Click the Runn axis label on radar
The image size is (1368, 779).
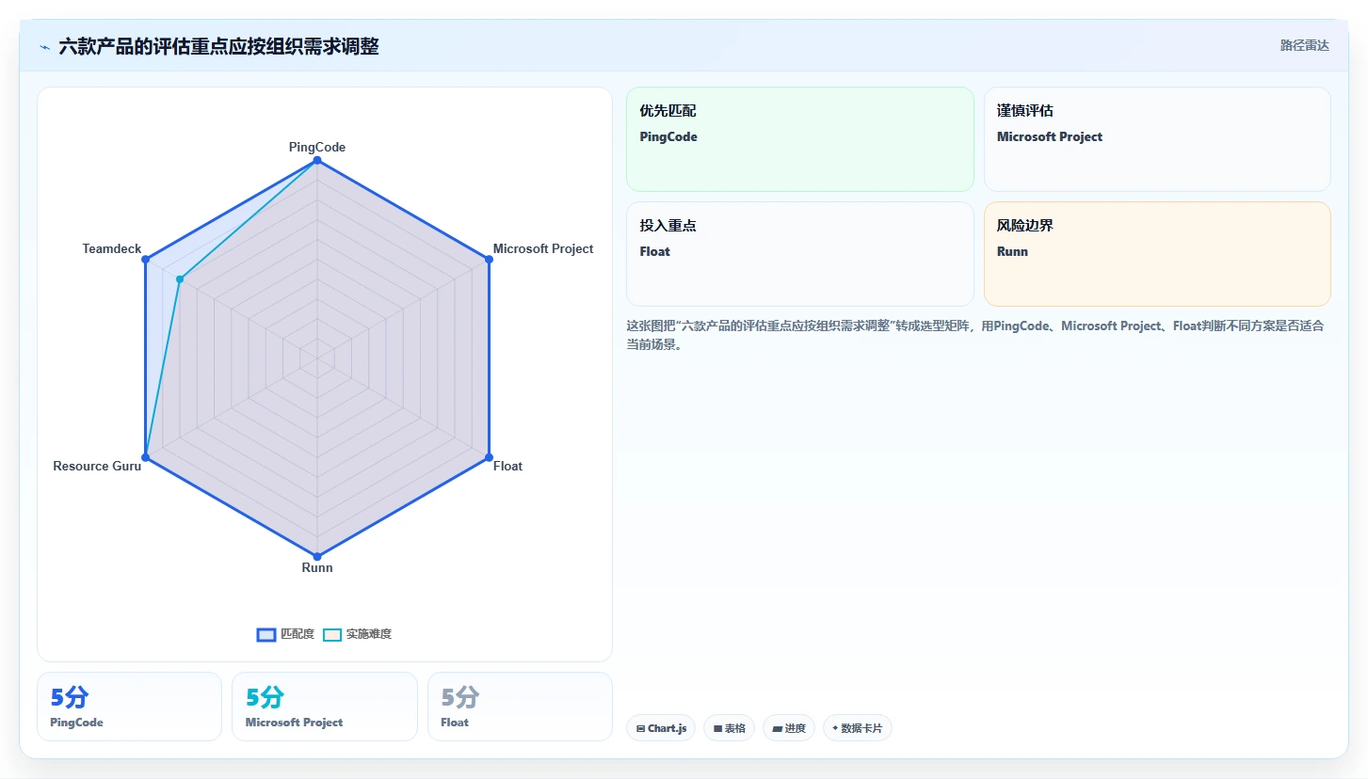pos(317,568)
